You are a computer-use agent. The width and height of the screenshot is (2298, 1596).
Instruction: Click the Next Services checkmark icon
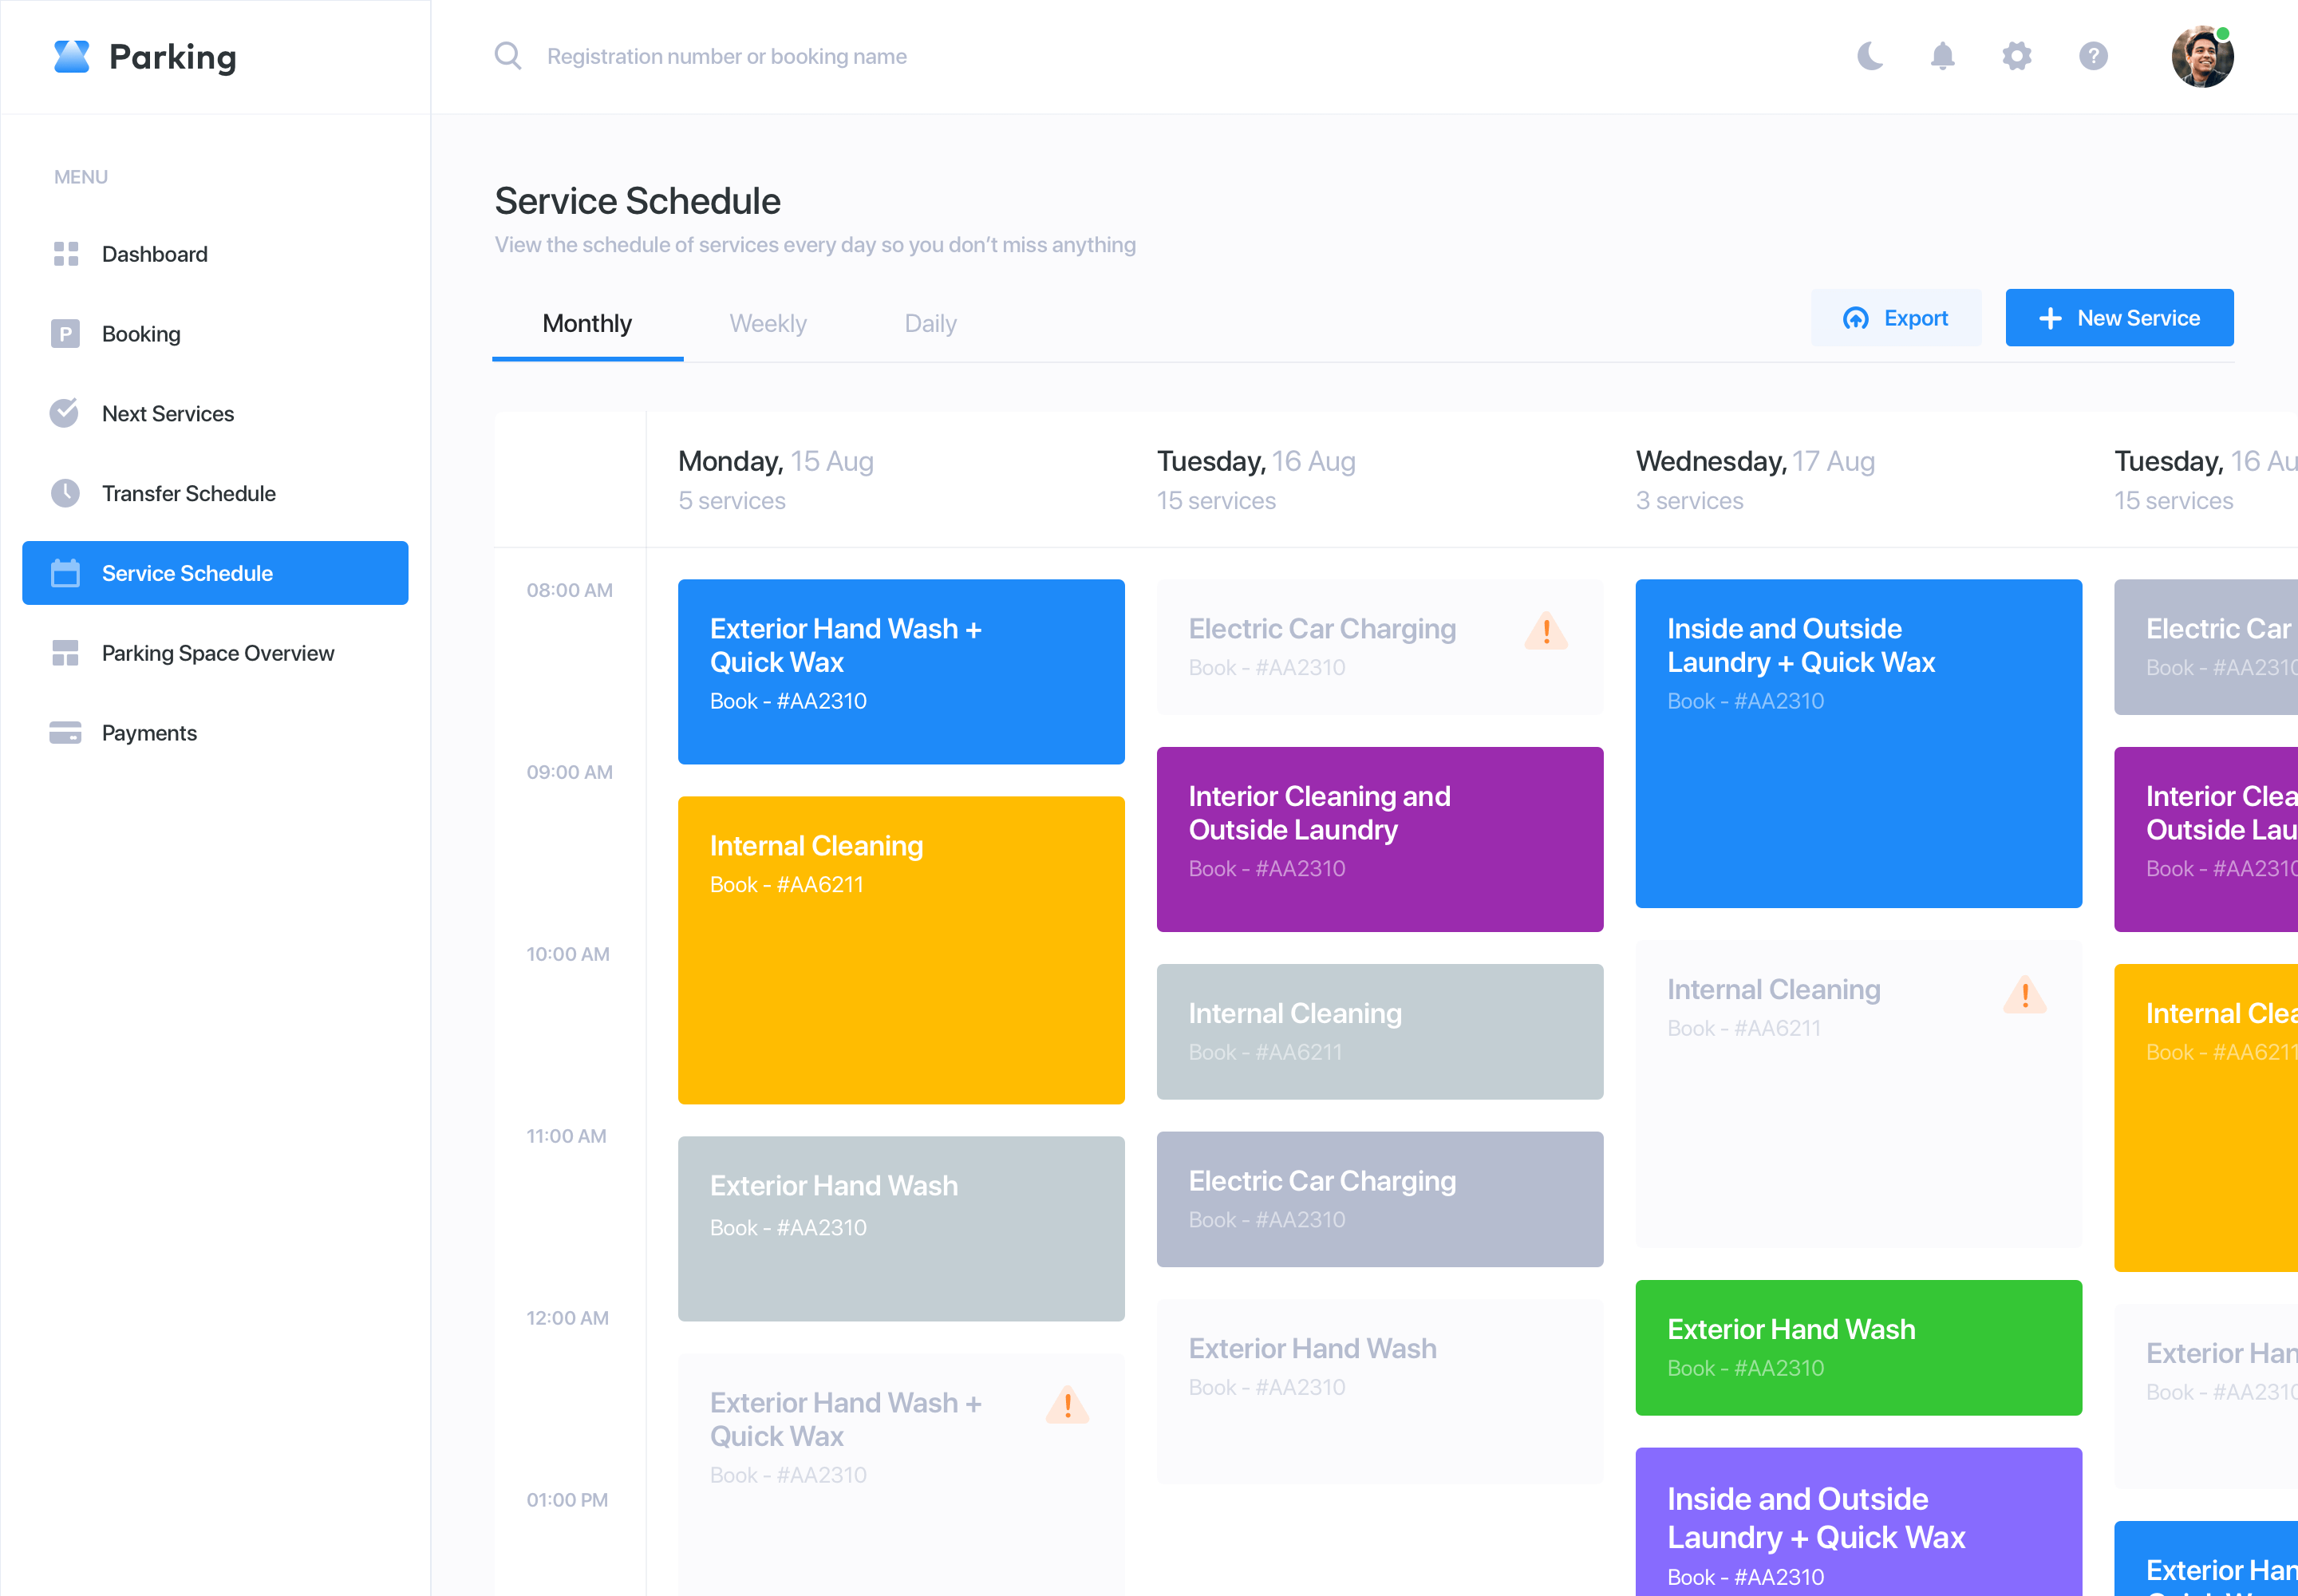65,413
